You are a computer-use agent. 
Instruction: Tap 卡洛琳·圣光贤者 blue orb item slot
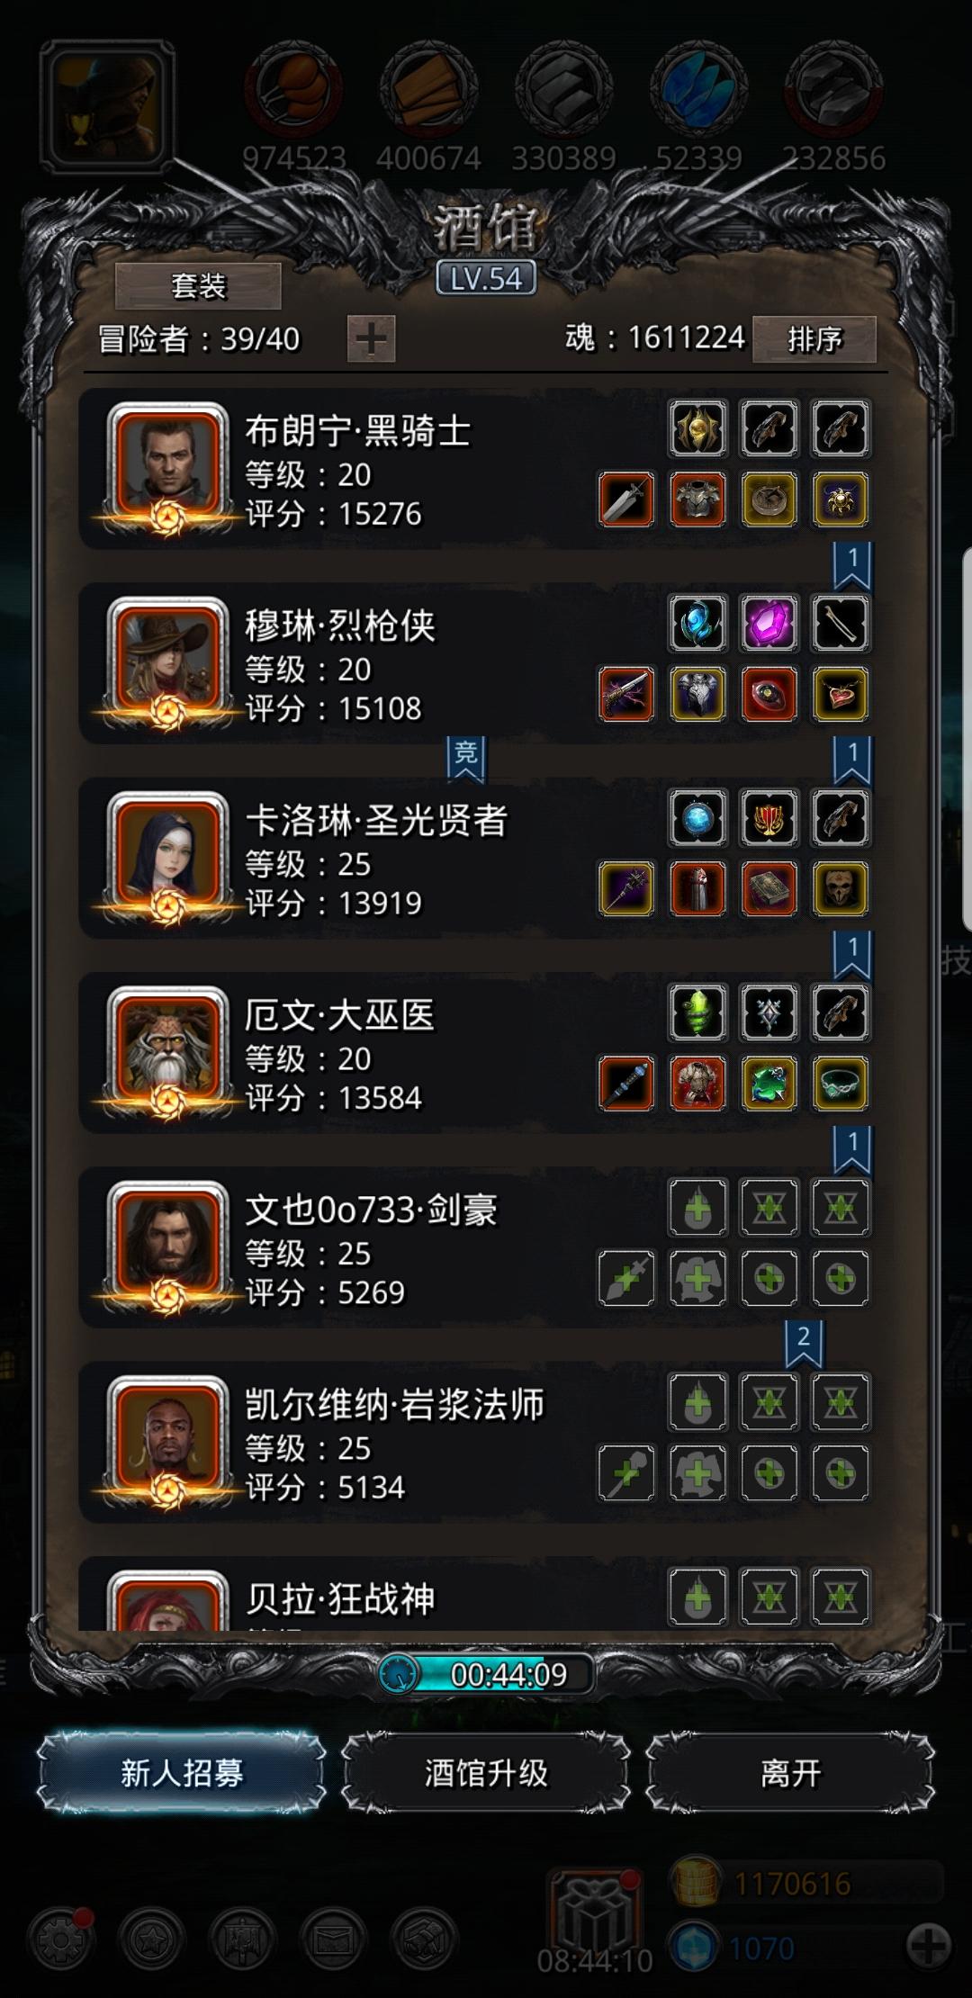[x=697, y=818]
